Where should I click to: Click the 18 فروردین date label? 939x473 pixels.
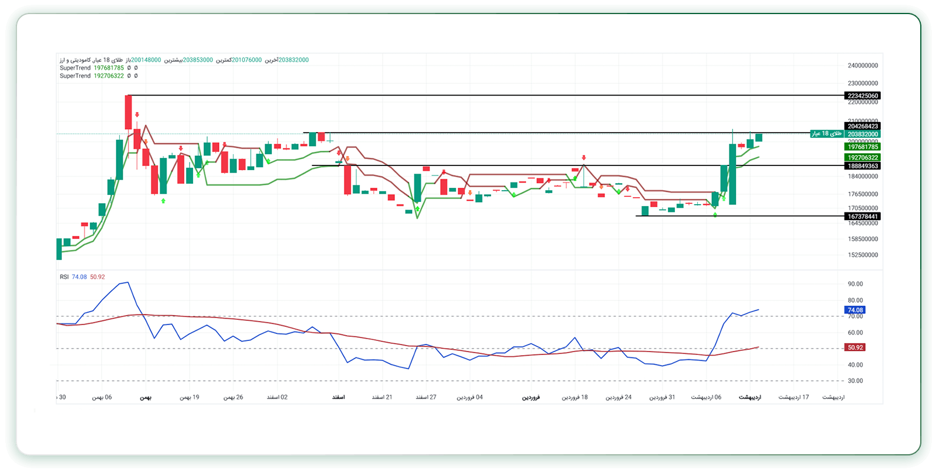point(575,397)
